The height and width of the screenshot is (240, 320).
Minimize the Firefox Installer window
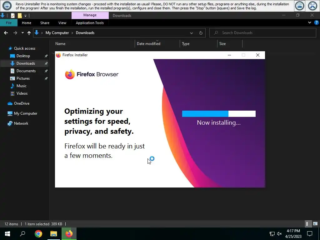[229, 55]
